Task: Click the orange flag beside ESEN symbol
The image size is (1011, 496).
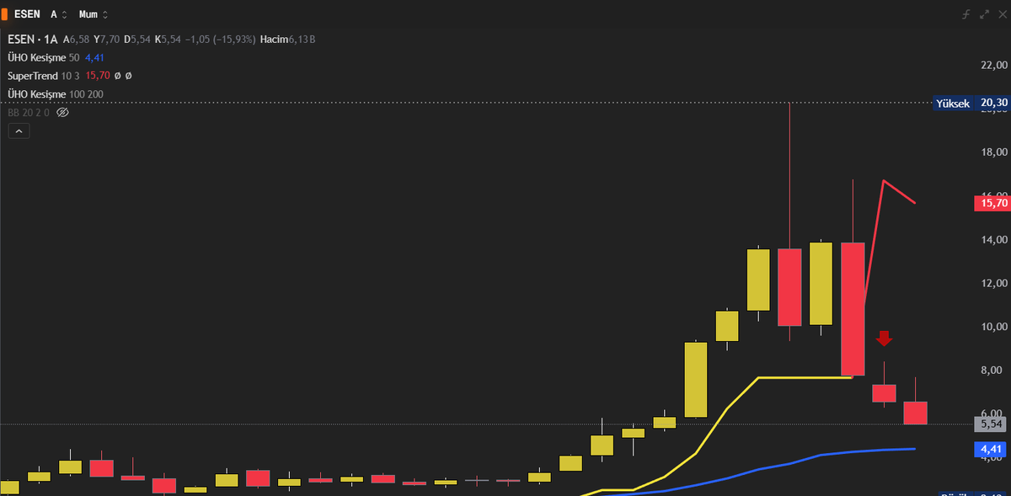Action: pos(4,14)
